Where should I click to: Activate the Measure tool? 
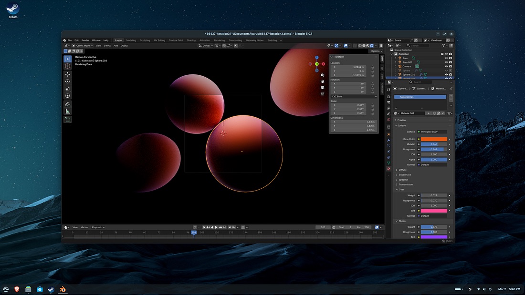coord(67,111)
